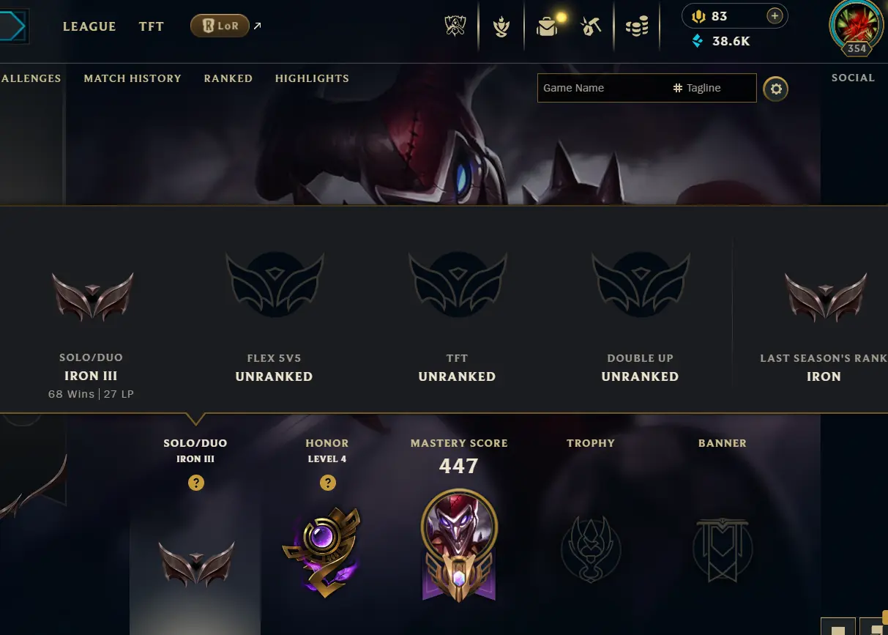Switch to the Match History tab

tap(133, 78)
